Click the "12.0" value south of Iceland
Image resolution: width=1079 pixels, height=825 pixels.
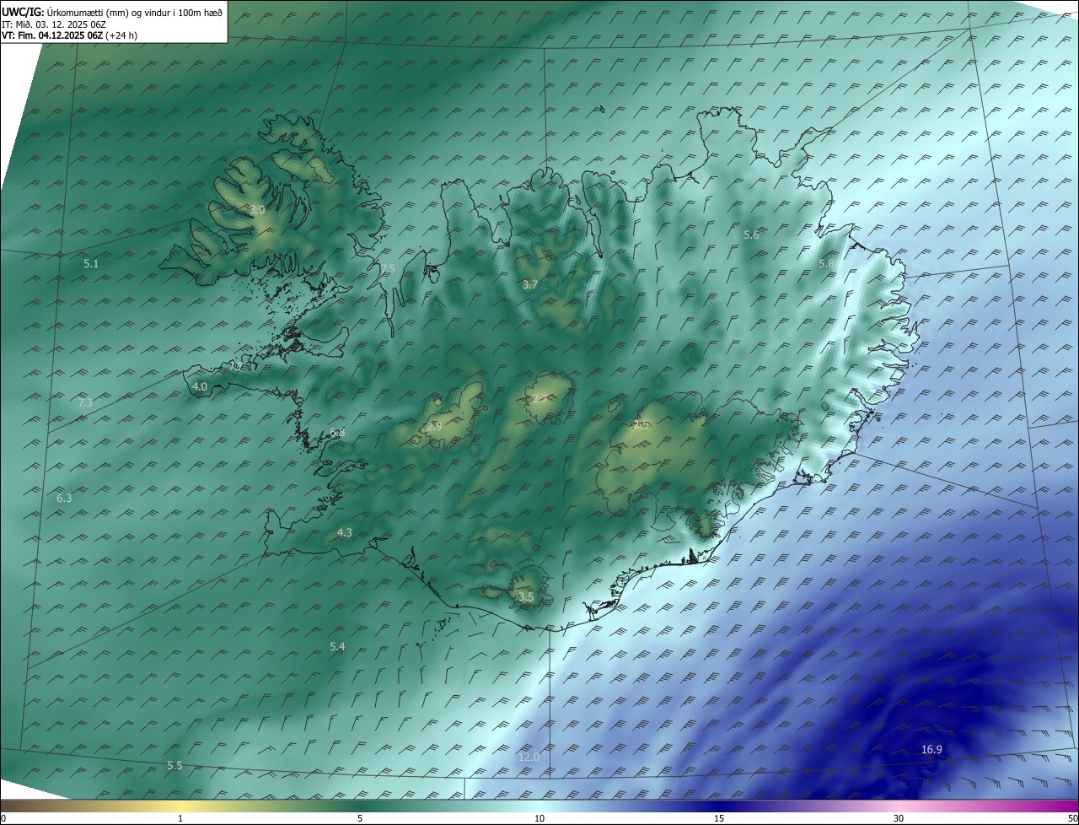pyautogui.click(x=529, y=758)
